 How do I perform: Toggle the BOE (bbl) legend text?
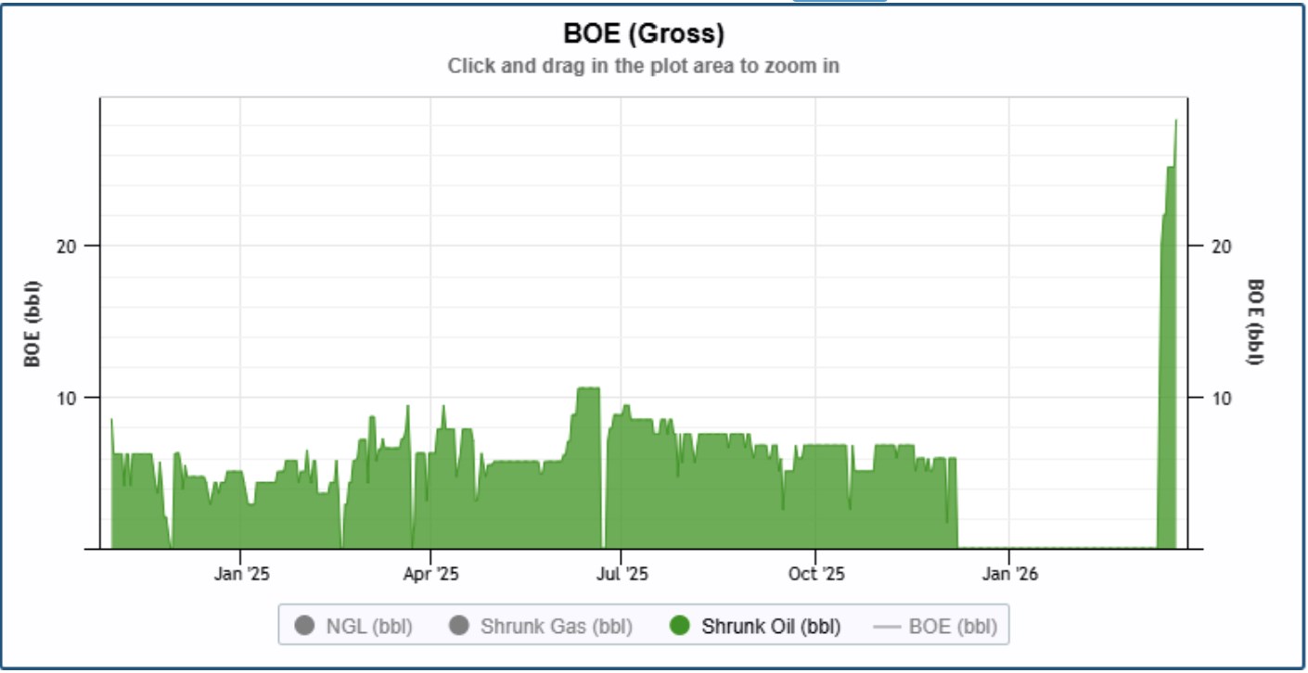(952, 627)
